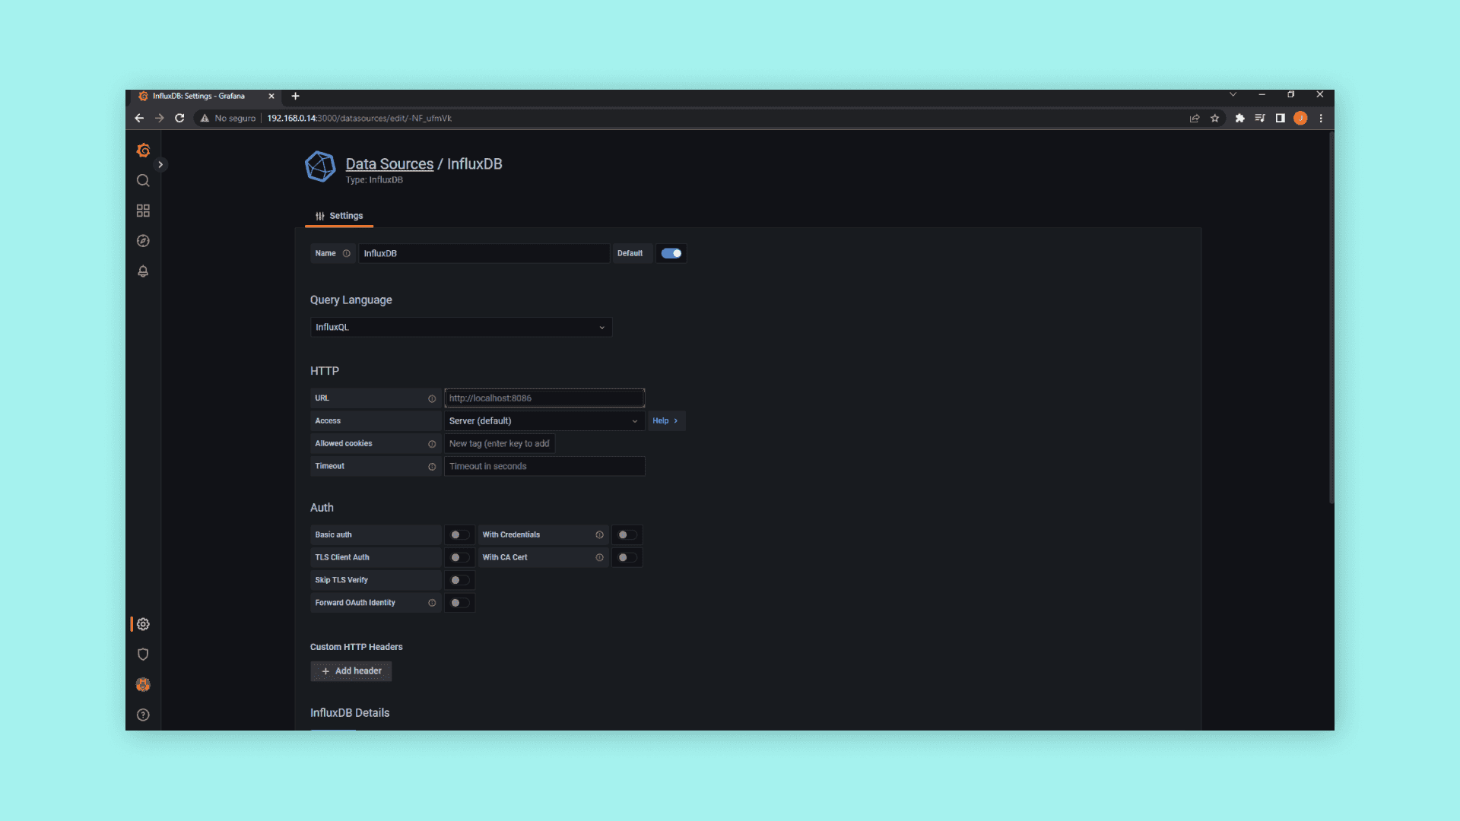The image size is (1460, 821).
Task: Disable the Default data source toggle
Action: pos(671,254)
